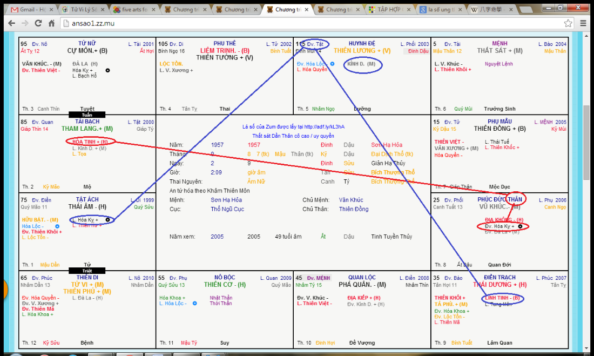The height and width of the screenshot is (356, 594).
Task: Close the Gmail tab
Action: [52, 10]
